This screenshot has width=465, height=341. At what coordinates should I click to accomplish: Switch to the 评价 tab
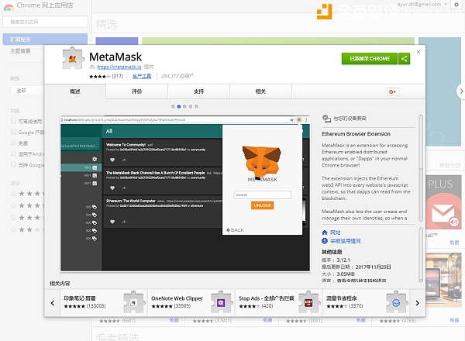pyautogui.click(x=136, y=91)
